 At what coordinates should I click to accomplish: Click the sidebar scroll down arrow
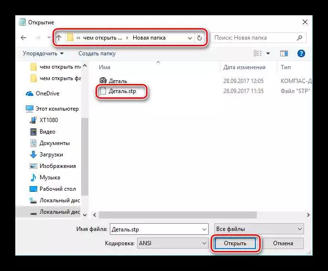(x=85, y=215)
